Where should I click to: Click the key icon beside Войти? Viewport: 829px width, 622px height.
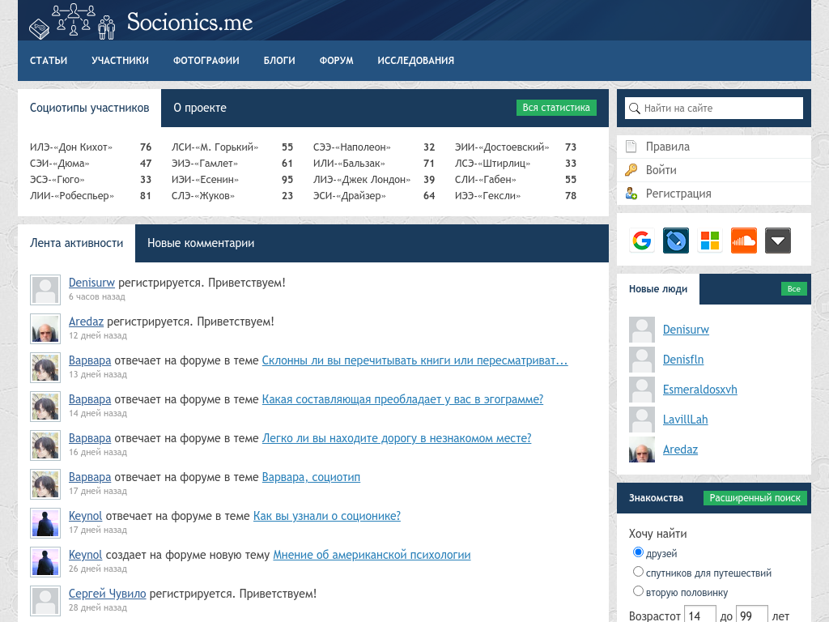click(x=631, y=170)
